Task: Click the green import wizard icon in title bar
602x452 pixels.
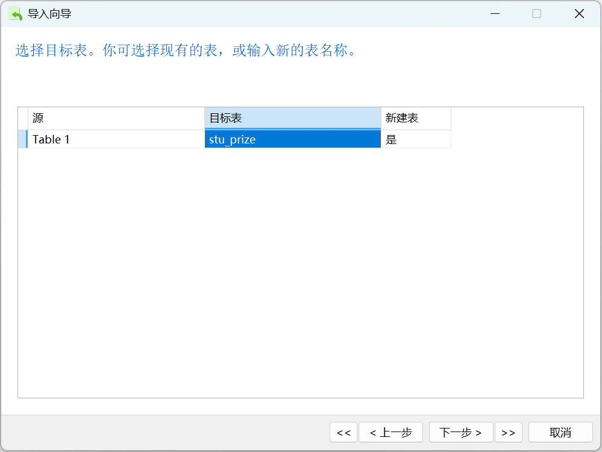Action: 15,14
